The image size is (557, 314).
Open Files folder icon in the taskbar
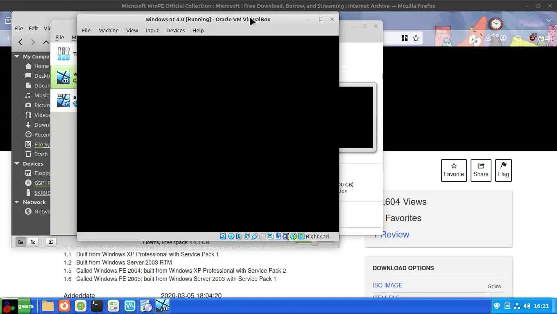[48, 306]
